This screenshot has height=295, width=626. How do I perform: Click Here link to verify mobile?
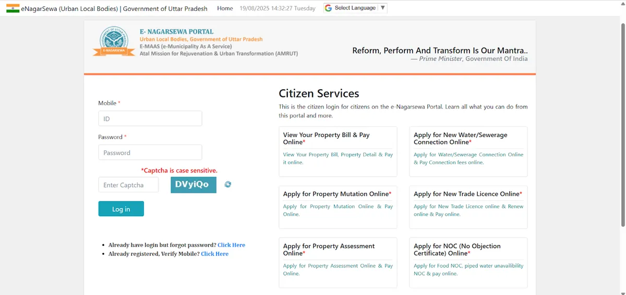(214, 254)
